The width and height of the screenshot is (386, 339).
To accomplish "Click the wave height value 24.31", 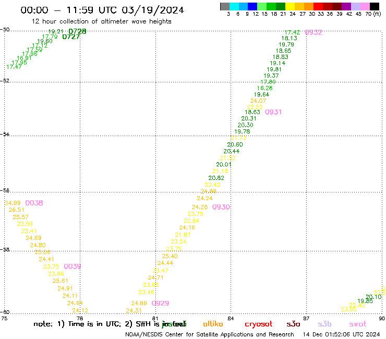I will (x=134, y=311).
